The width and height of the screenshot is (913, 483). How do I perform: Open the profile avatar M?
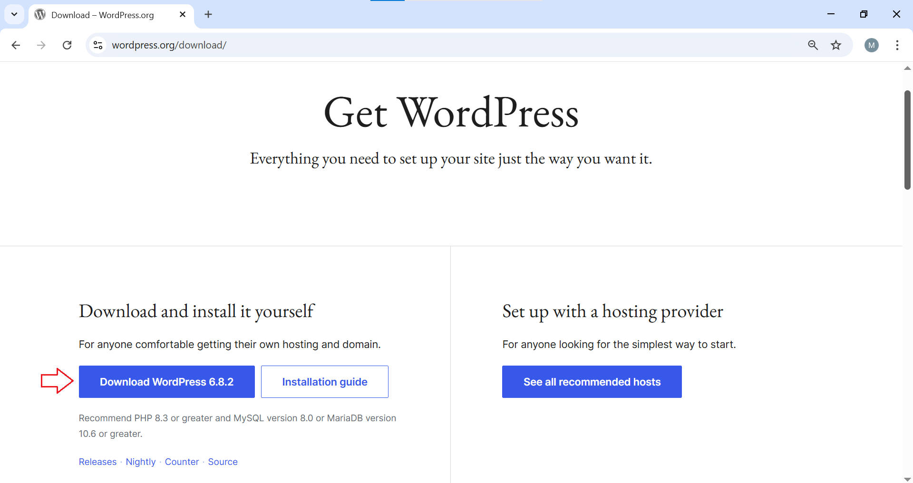coord(871,45)
